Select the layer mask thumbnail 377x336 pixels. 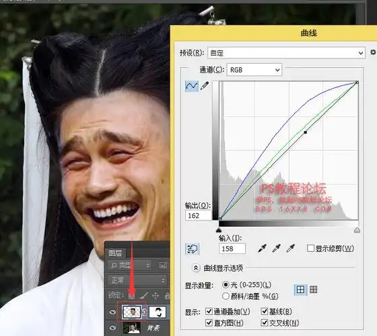coord(158,312)
